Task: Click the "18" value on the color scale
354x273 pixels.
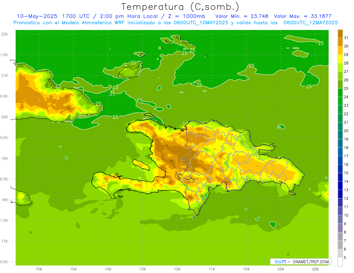Action: coord(346,148)
